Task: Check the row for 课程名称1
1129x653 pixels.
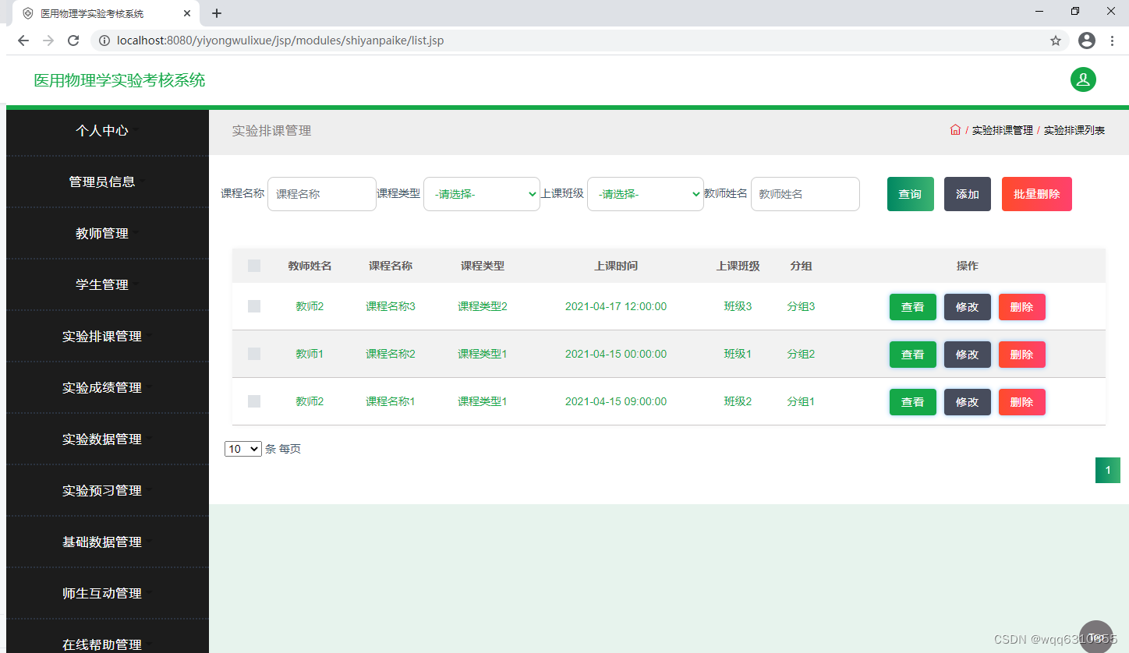Action: coord(254,401)
